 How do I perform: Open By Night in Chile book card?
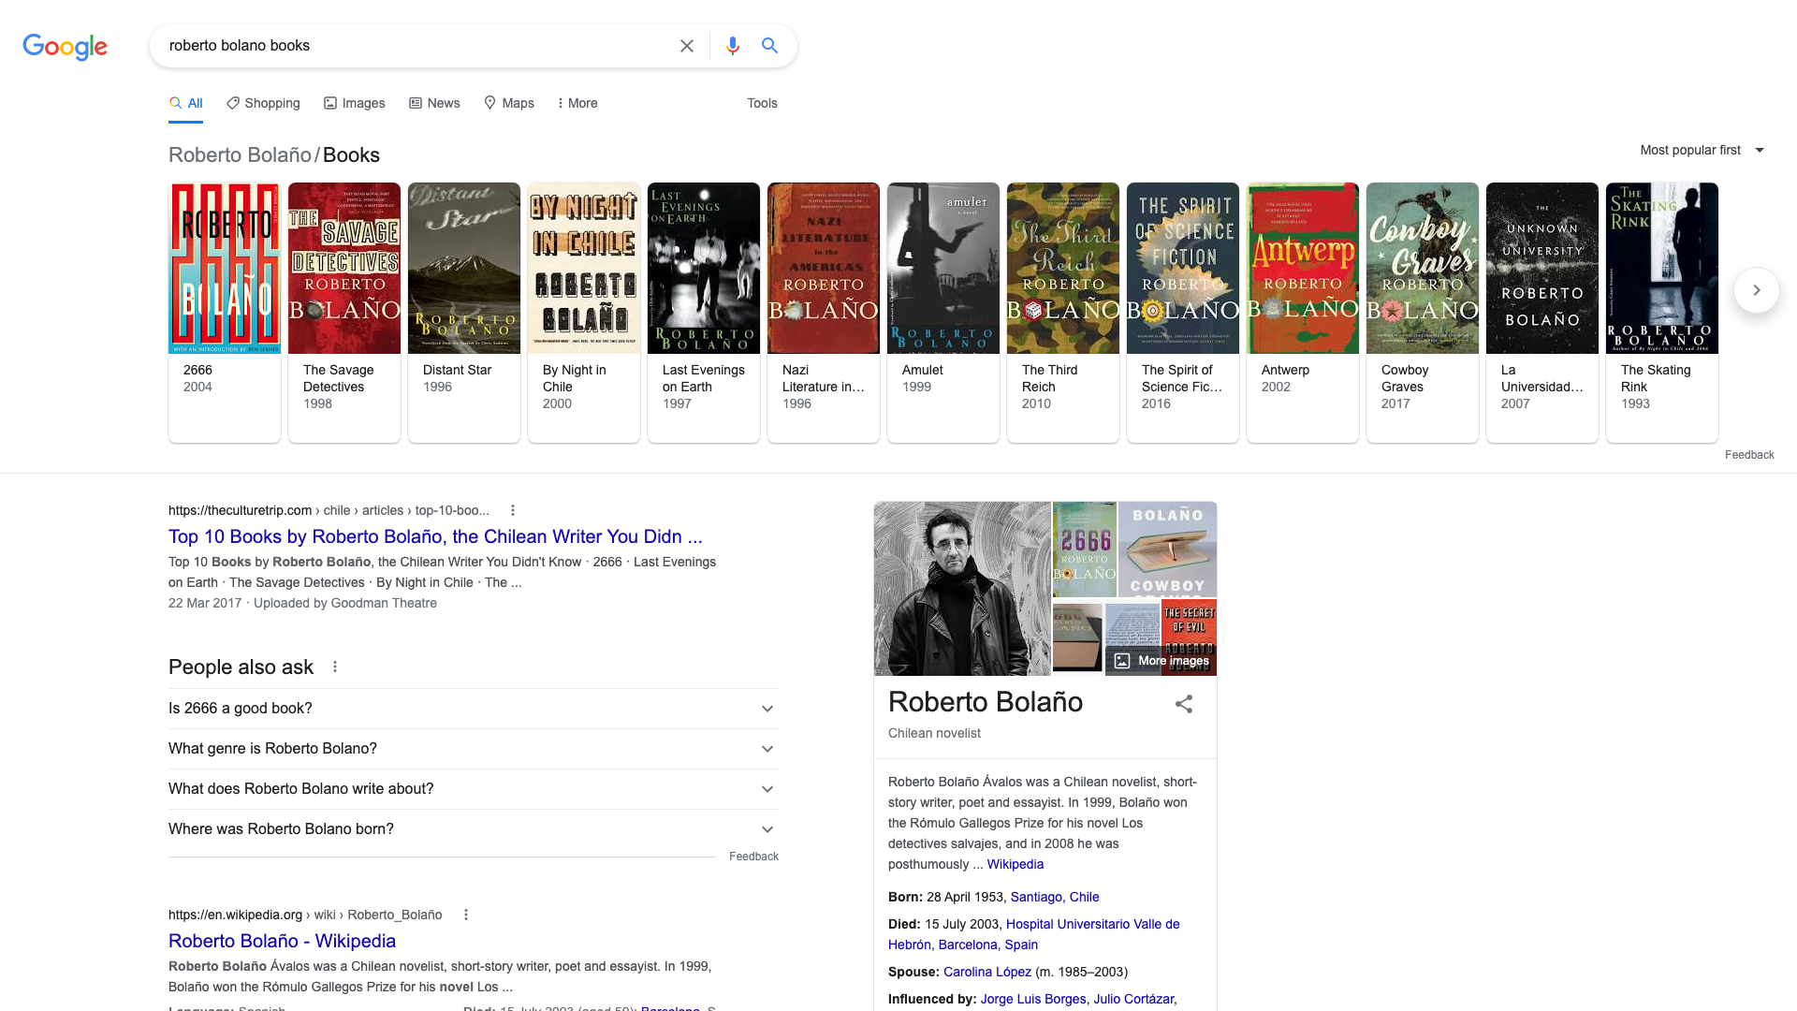tap(584, 312)
